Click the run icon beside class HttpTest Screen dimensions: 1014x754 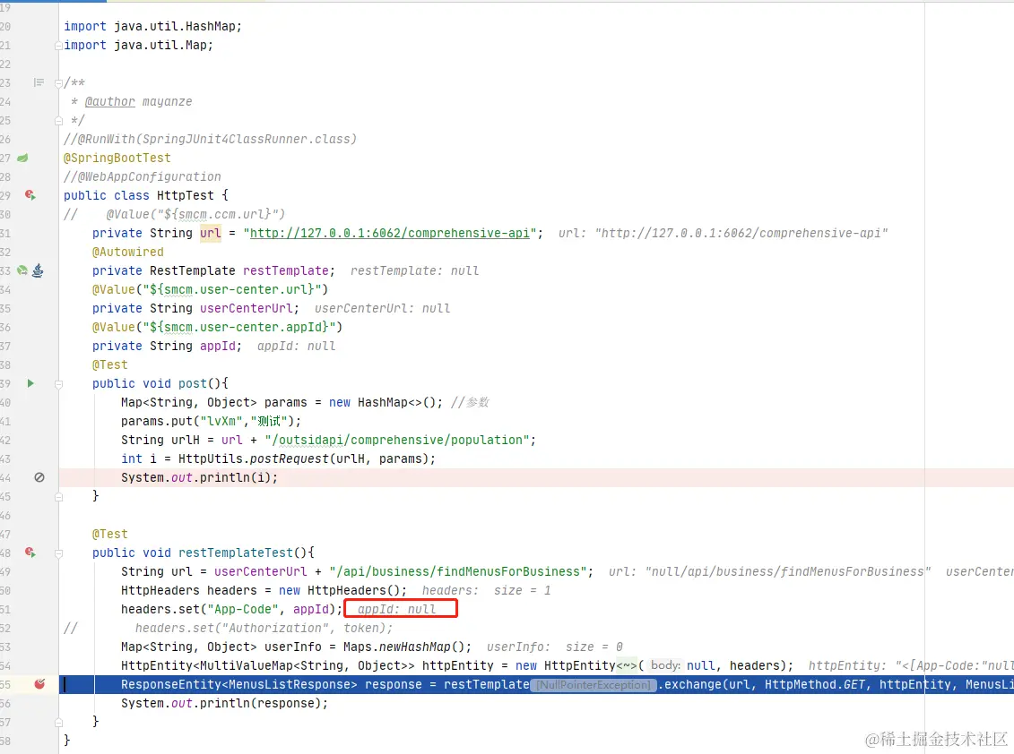tap(30, 195)
